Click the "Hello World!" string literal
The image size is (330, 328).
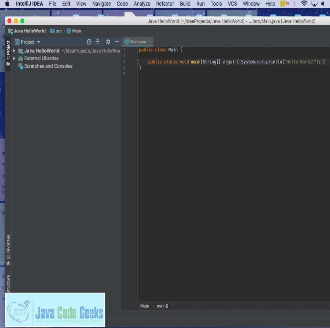pos(300,62)
